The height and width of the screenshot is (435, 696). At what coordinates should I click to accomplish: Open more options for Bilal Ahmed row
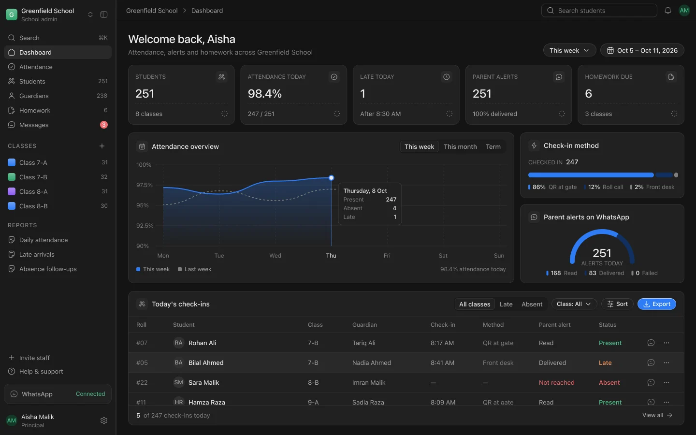point(667,362)
